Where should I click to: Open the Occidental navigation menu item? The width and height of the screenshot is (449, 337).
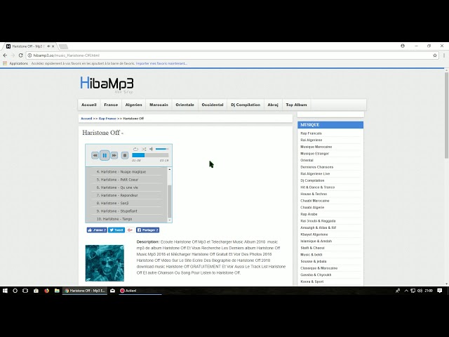click(213, 105)
